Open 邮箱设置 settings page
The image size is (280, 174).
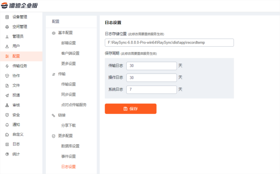pyautogui.click(x=68, y=43)
